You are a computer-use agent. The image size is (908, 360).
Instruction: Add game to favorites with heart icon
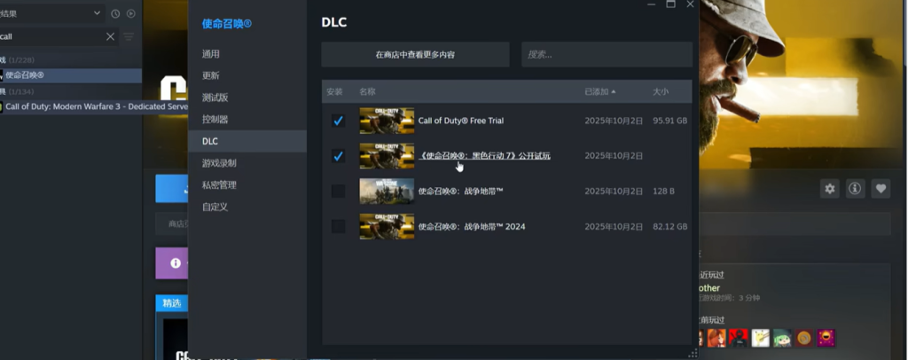pos(881,188)
